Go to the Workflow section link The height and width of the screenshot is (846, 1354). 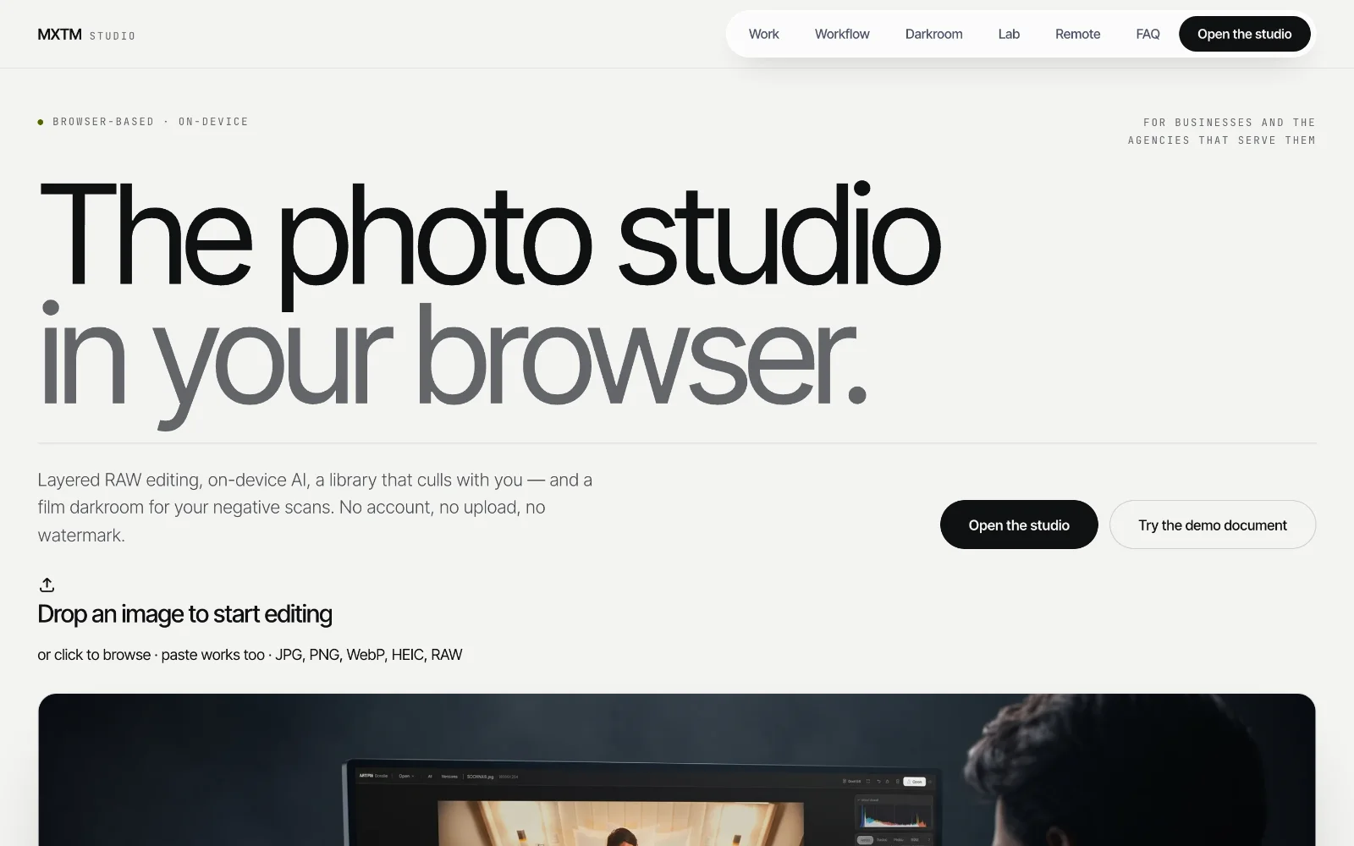(x=842, y=34)
